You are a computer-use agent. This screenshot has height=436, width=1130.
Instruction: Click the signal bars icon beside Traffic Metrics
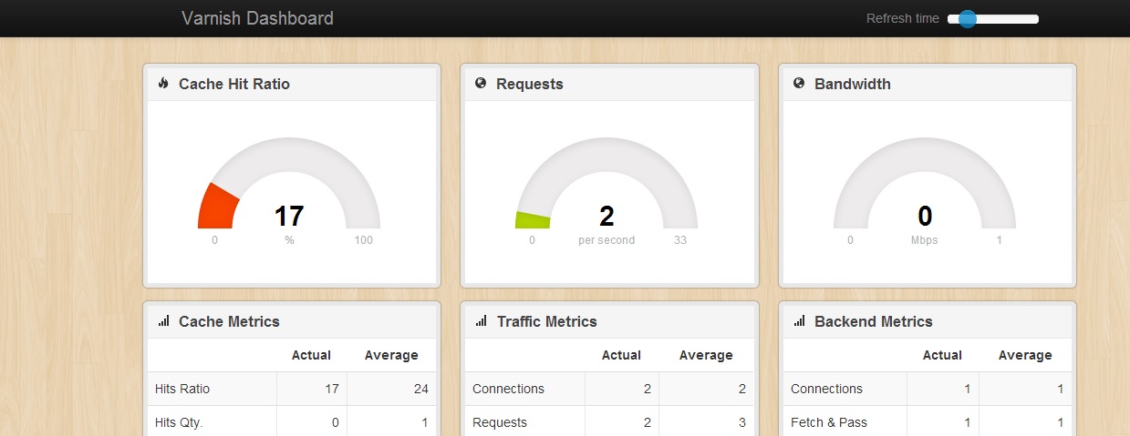tap(482, 320)
